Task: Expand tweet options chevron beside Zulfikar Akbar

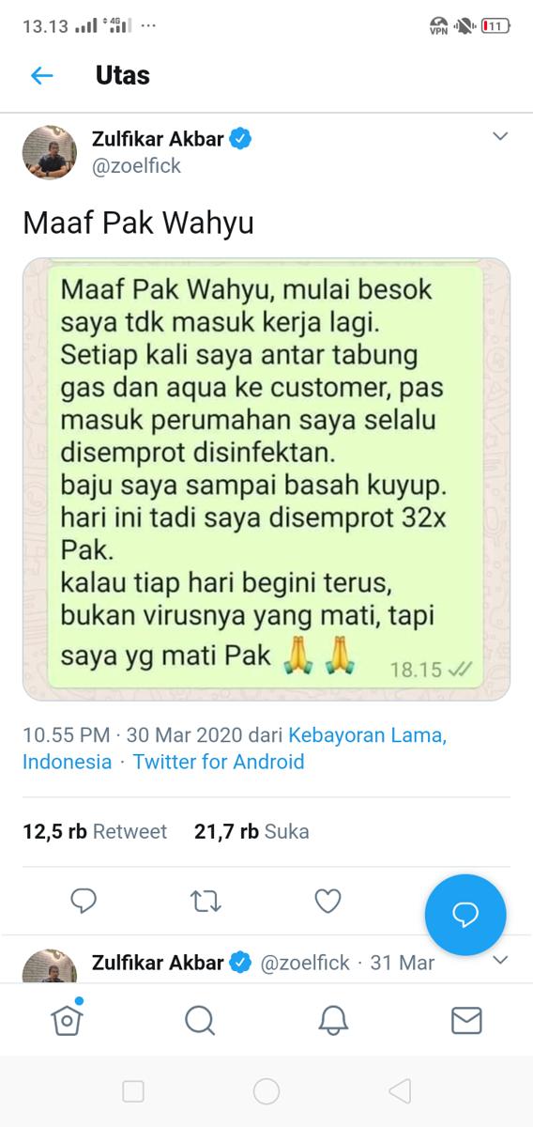Action: point(500,137)
